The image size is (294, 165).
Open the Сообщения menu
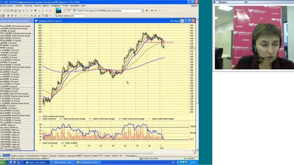tap(56, 6)
